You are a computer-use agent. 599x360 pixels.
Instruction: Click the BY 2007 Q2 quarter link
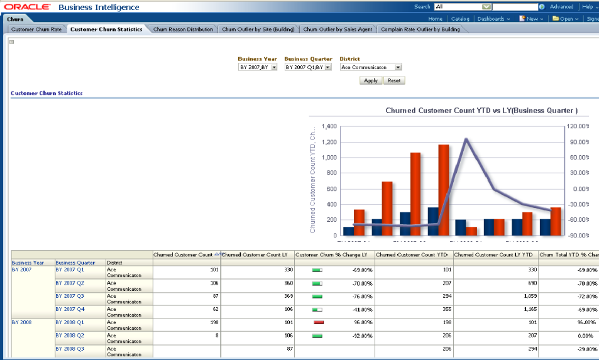pyautogui.click(x=70, y=283)
